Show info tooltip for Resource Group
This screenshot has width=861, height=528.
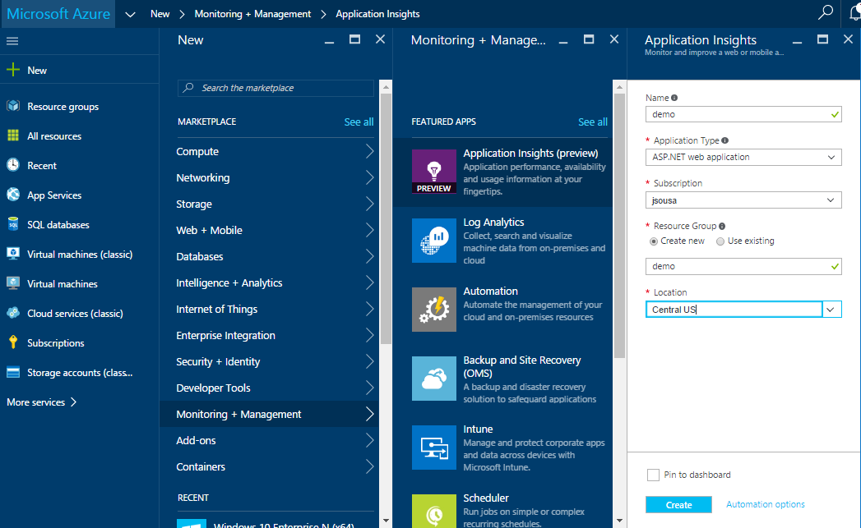722,226
